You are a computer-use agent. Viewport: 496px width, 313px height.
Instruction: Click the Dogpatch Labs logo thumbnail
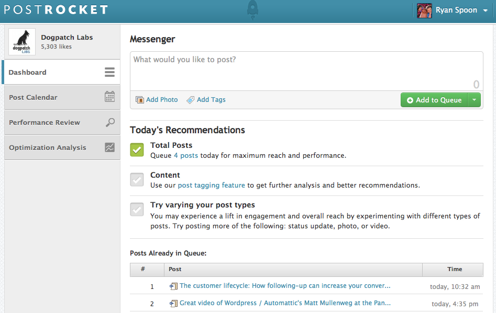coord(22,42)
